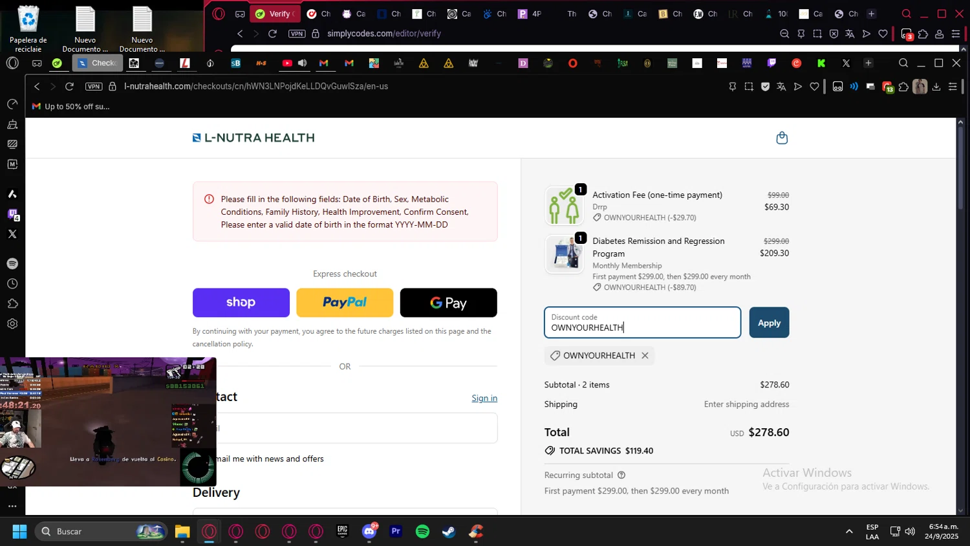Open profile avatar in checkout window toolbar
The height and width of the screenshot is (546, 970).
pyautogui.click(x=920, y=87)
